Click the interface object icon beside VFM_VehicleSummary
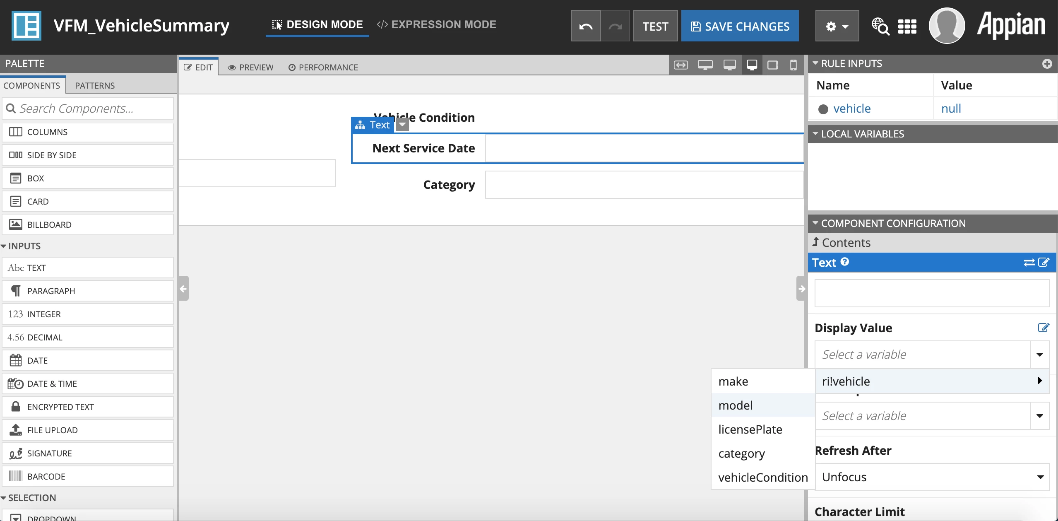The image size is (1058, 521). click(x=26, y=26)
